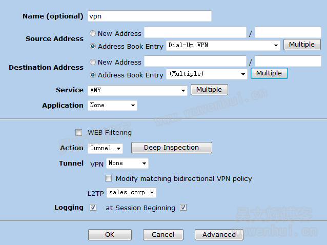This screenshot has height=245, width=327.
Task: Open the Dial-Up VPN source address dropdown
Action: [223, 46]
